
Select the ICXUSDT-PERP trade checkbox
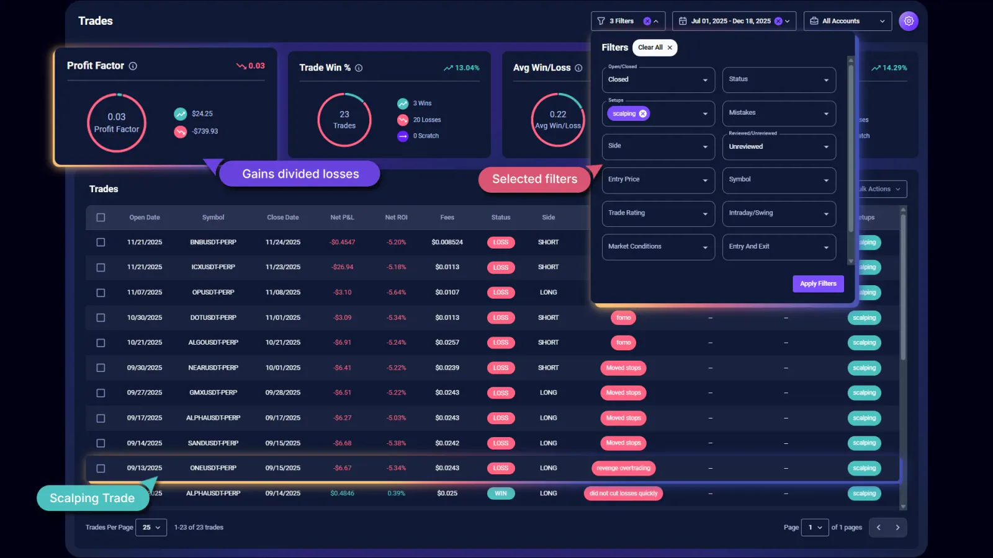[101, 267]
